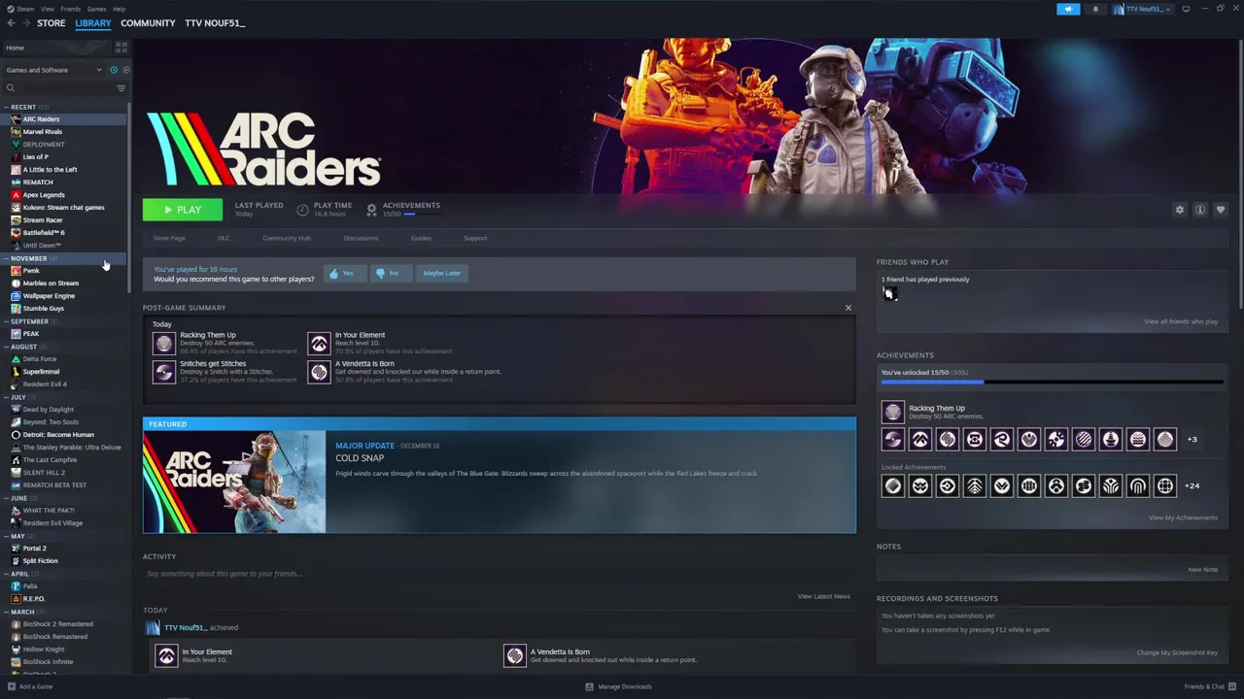Select Marvel Rivals in the library list
Image resolution: width=1244 pixels, height=699 pixels.
(43, 132)
